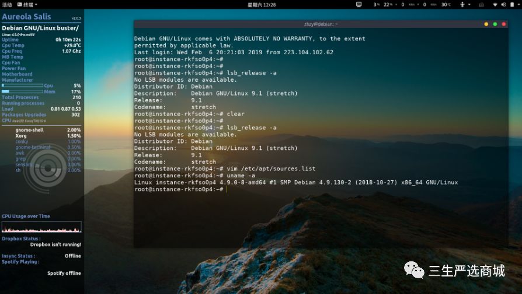Image resolution: width=522 pixels, height=294 pixels.
Task: Open the 活动 activities overview
Action: [6, 5]
